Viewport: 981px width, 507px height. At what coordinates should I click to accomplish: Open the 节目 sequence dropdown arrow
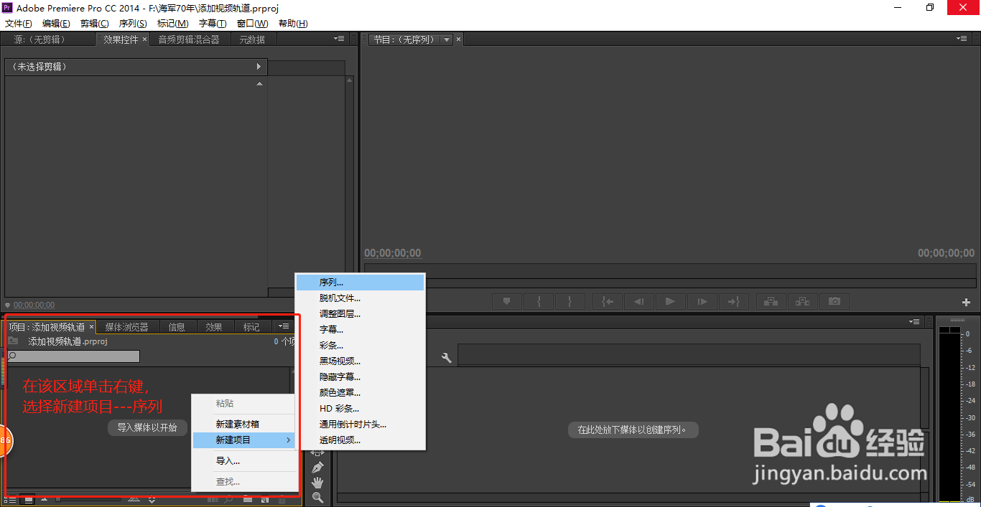pos(446,39)
